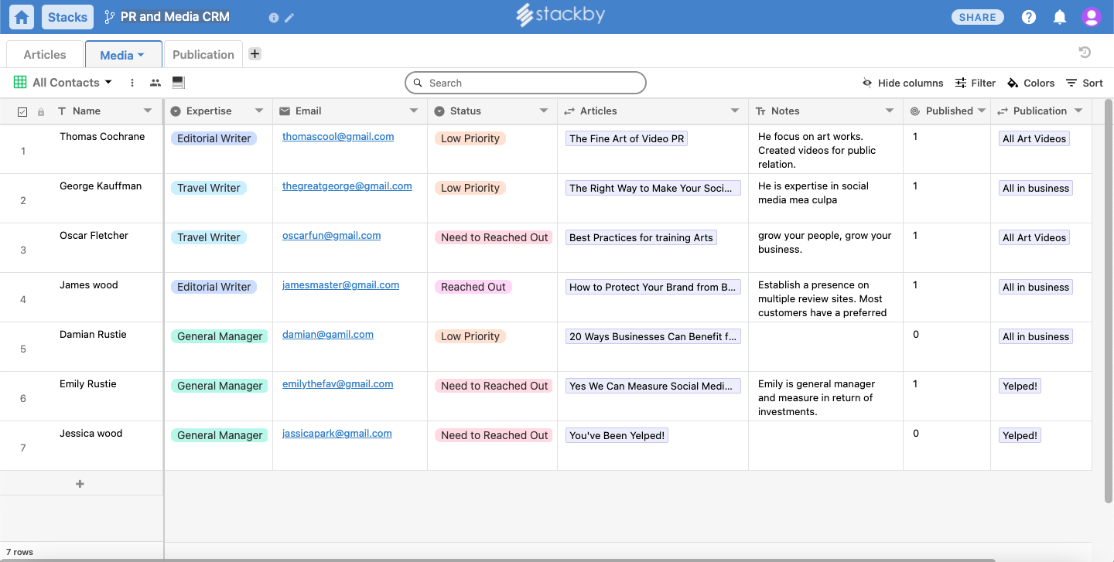This screenshot has width=1114, height=562.
Task: Click the Name column text type icon
Action: (x=62, y=111)
